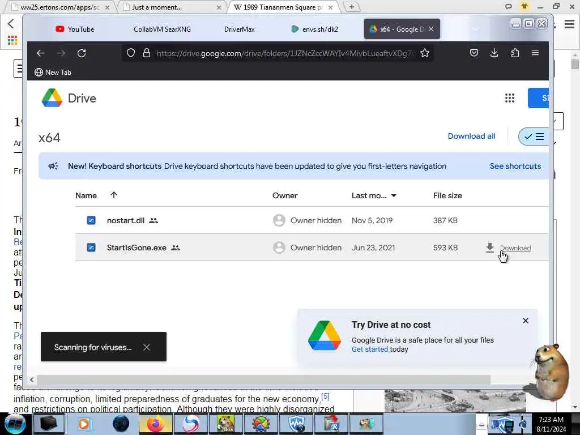Show site security padlock information
The height and width of the screenshot is (435, 580).
[147, 53]
